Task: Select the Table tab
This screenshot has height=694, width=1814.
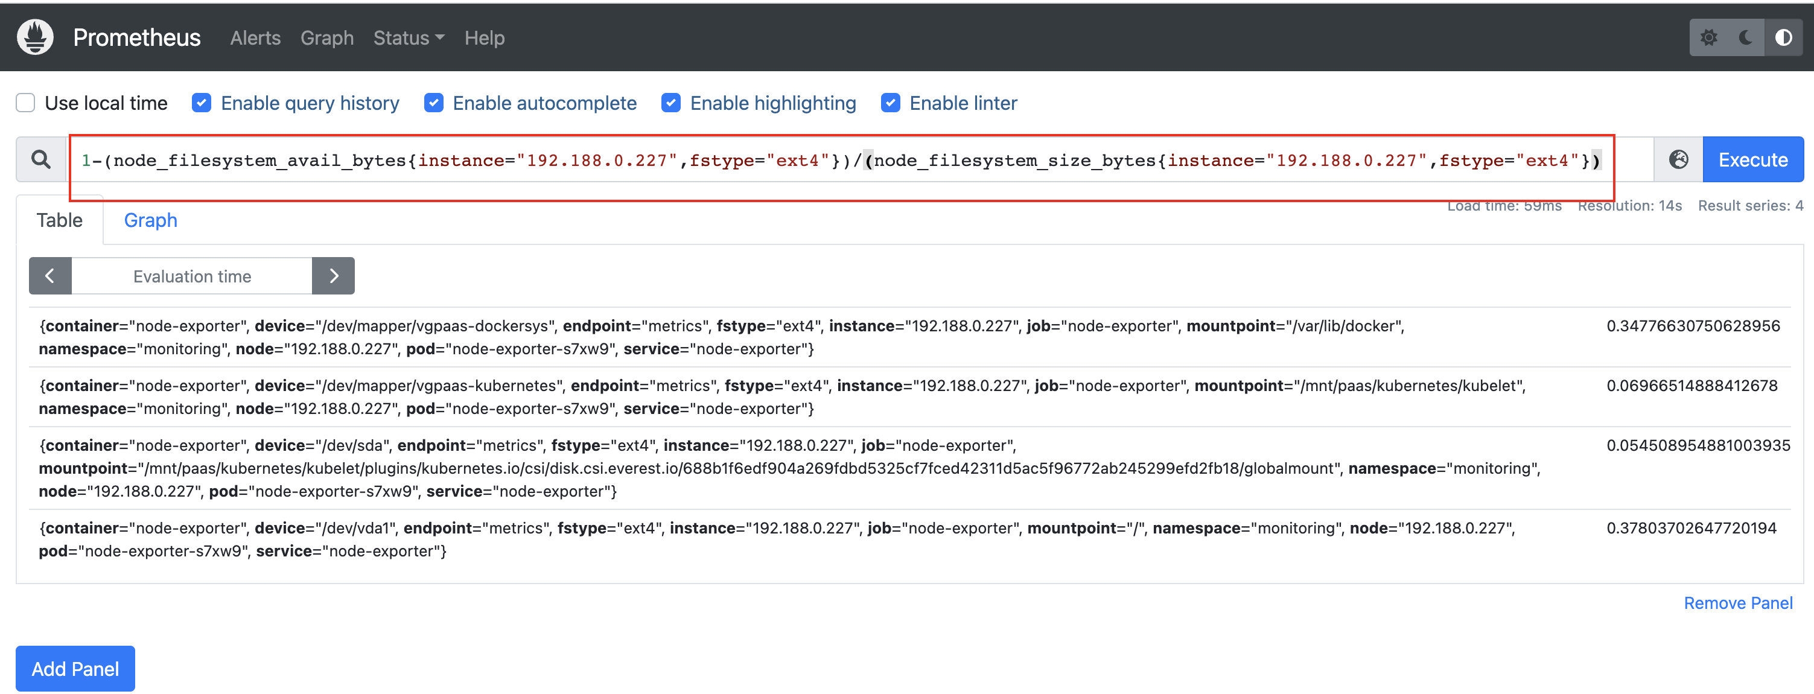Action: tap(60, 220)
